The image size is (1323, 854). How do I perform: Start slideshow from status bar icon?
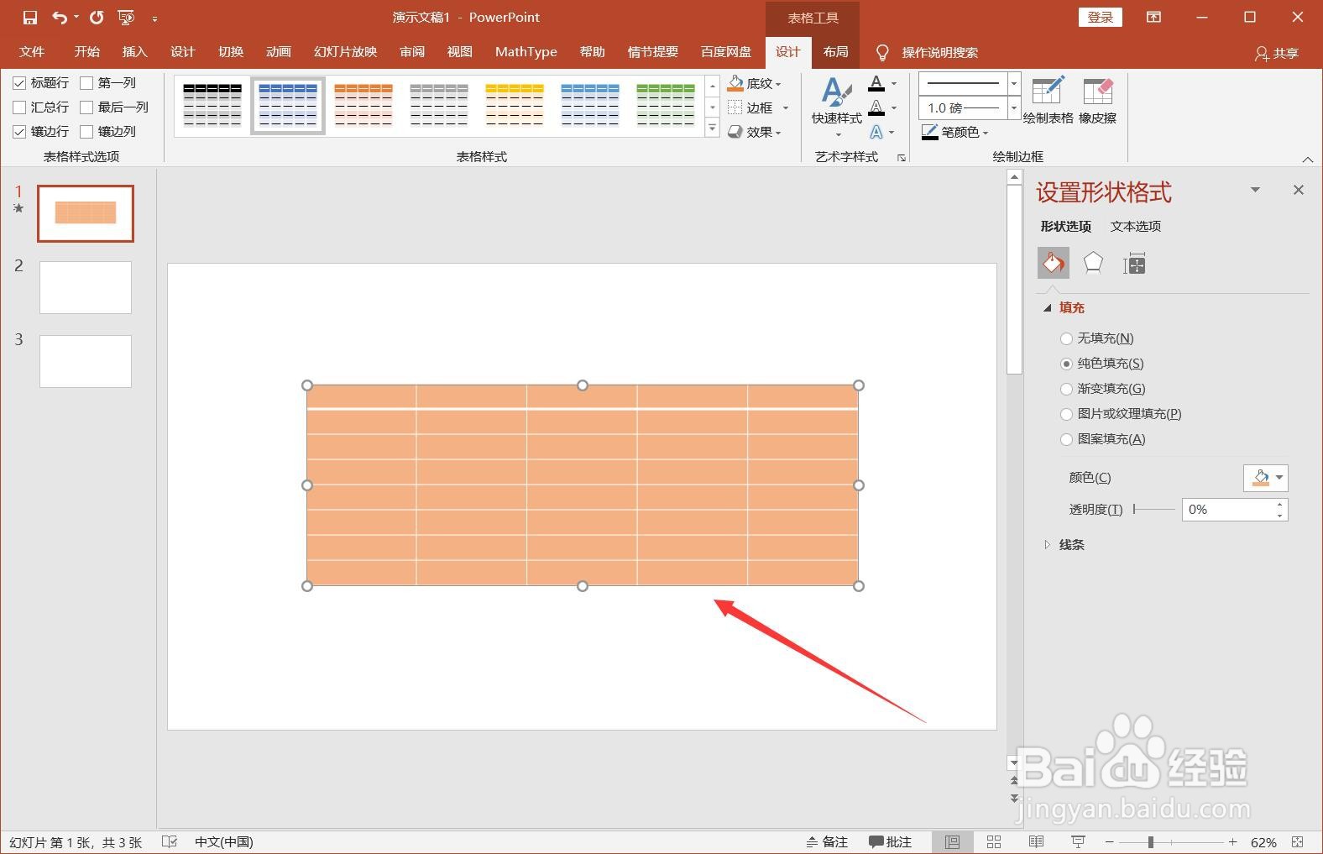point(1079,842)
